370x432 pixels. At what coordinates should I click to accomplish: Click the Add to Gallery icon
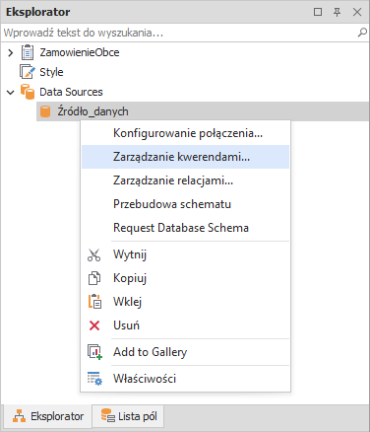tap(94, 352)
